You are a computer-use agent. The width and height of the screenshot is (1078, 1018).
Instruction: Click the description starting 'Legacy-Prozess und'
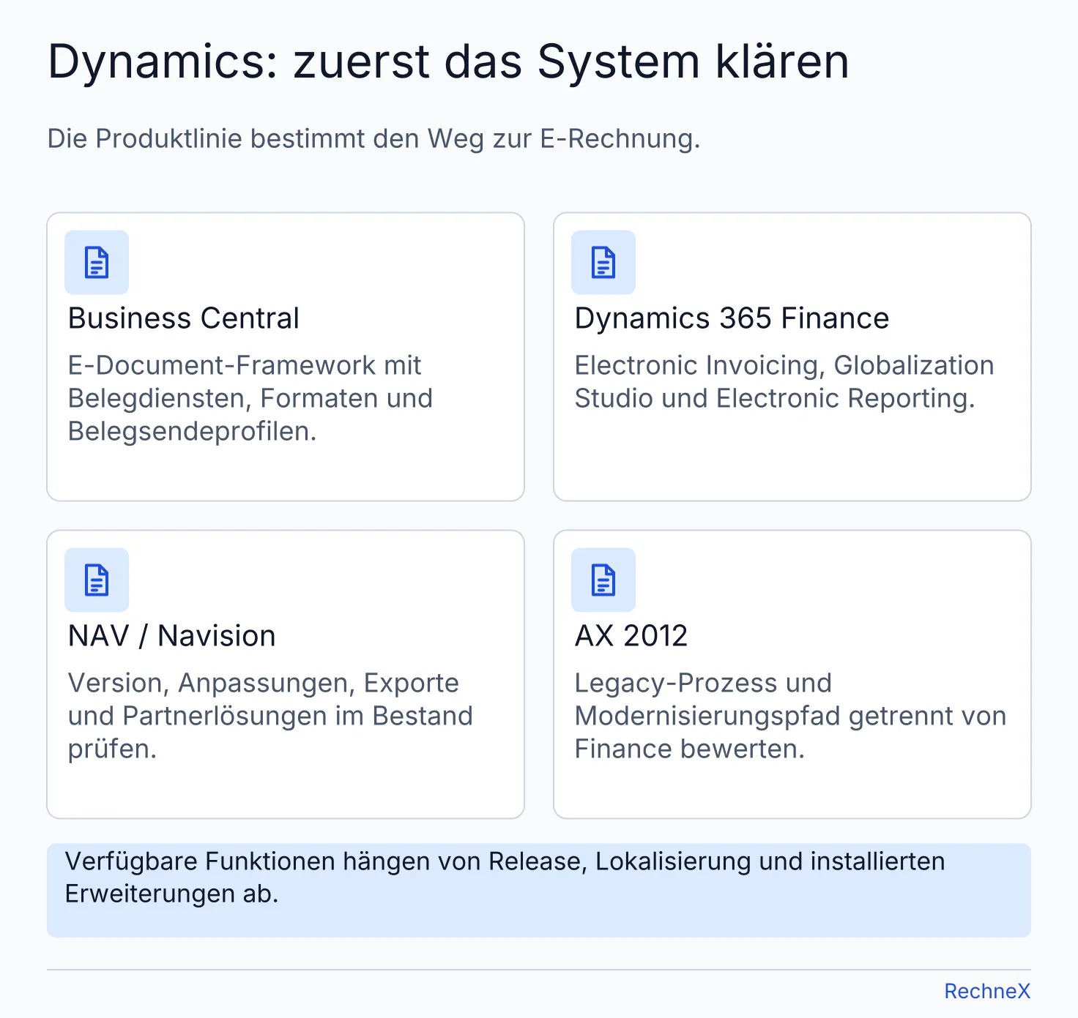(x=790, y=716)
